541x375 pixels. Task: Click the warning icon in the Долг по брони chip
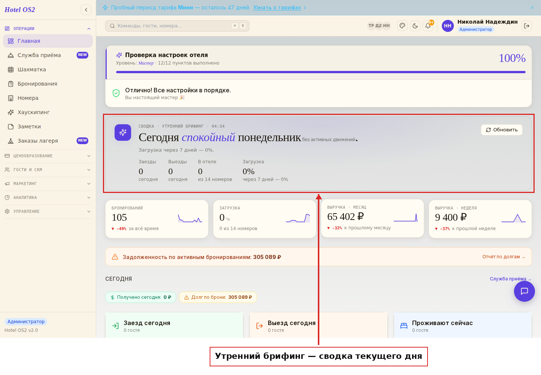click(x=186, y=297)
